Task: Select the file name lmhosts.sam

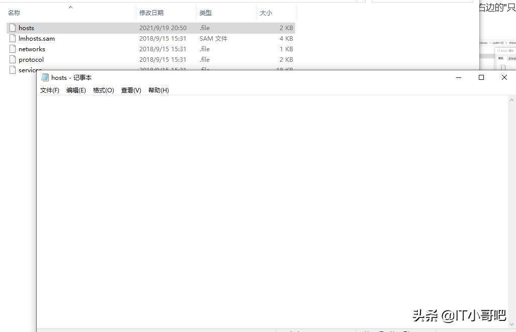Action: (37, 39)
